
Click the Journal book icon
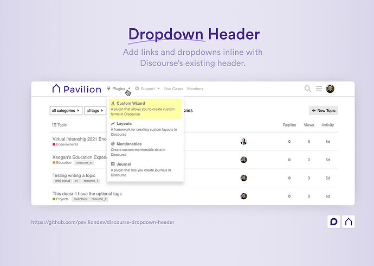tap(113, 164)
